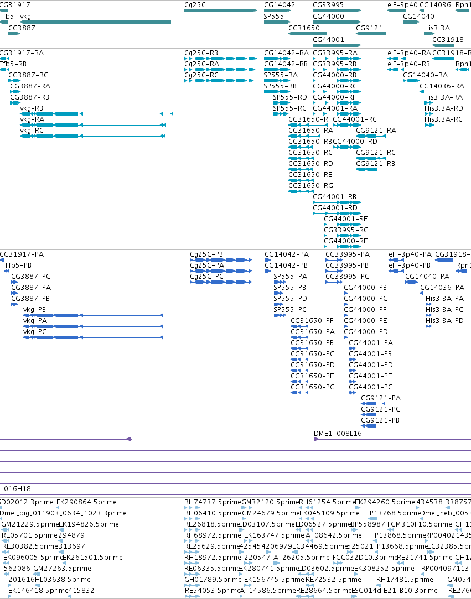471x599 pixels.
Task: Select the Tfb5-PB protein label
Action: [18, 265]
